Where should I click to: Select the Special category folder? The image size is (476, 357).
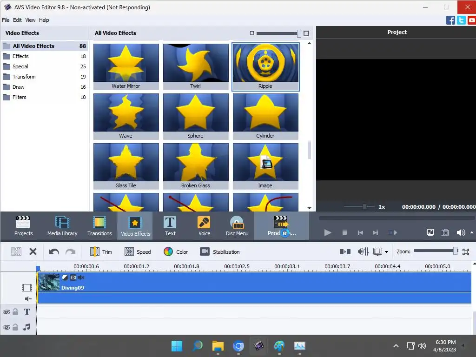point(44,66)
